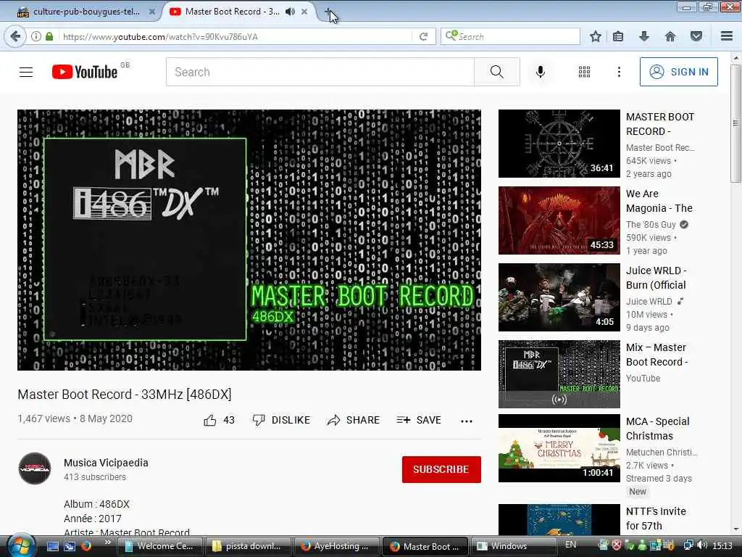This screenshot has height=557, width=742.
Task: Click the YouTube search magnifier button
Action: (x=497, y=72)
